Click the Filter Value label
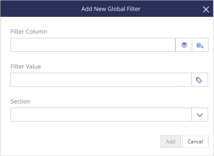The image size is (214, 156). pos(26,66)
